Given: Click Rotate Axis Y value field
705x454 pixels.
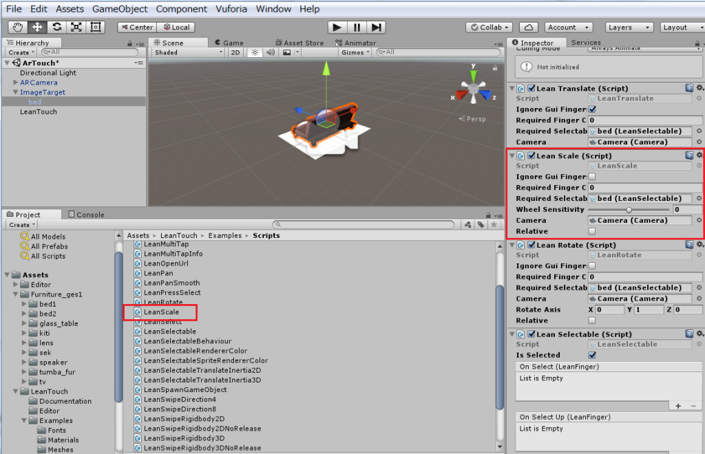Looking at the screenshot, I should [649, 310].
